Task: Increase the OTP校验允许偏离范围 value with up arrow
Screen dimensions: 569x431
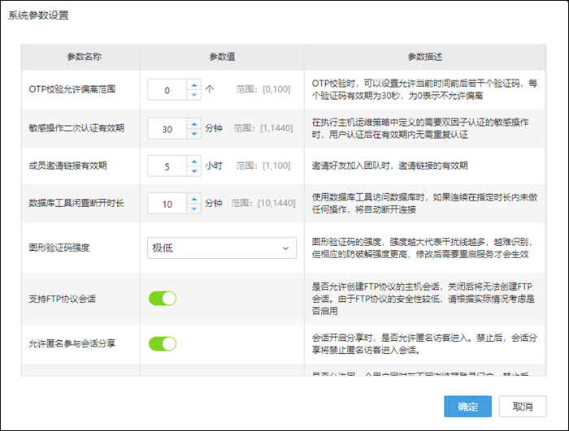Action: click(x=193, y=84)
